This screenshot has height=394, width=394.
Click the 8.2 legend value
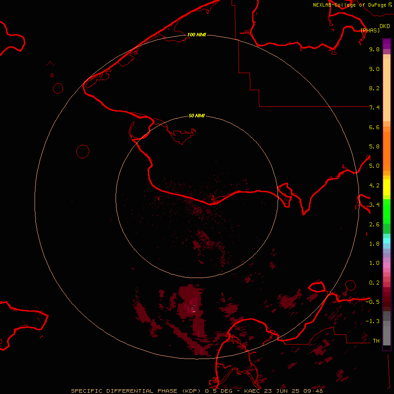[374, 88]
